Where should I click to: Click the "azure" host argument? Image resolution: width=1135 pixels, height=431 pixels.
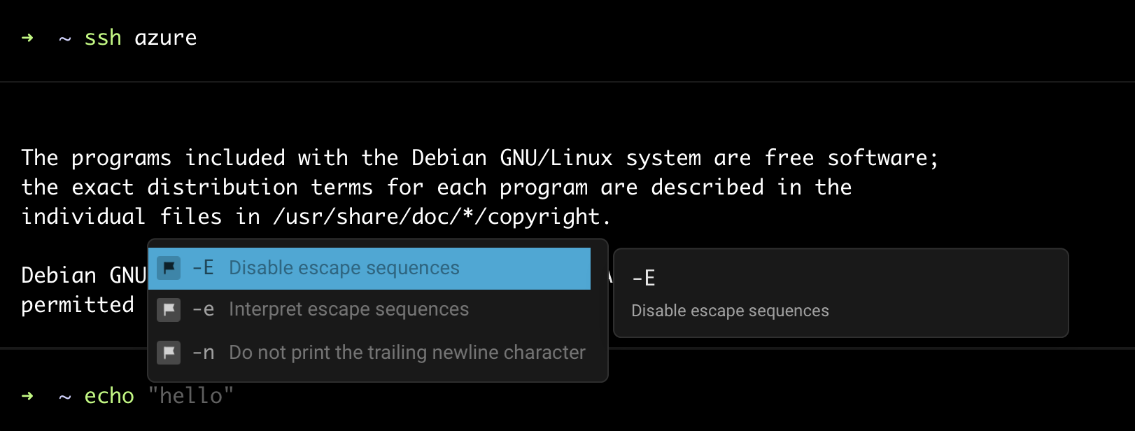166,38
